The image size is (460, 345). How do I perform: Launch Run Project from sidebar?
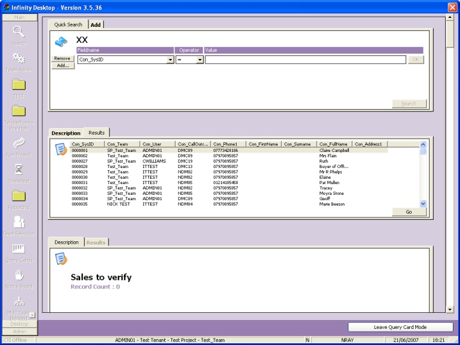[x=19, y=143]
